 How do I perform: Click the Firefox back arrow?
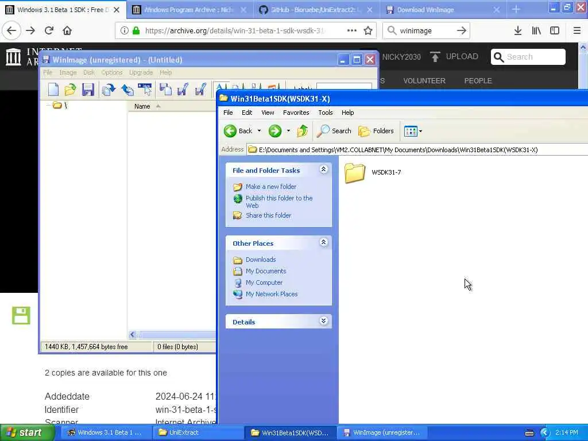[x=11, y=30]
